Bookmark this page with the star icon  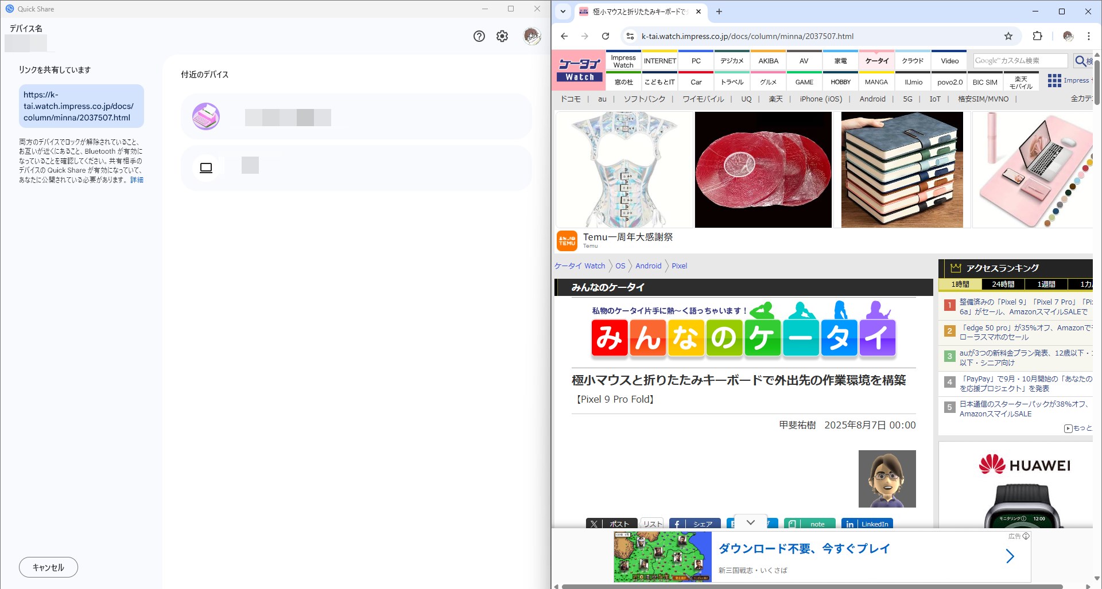pos(1008,36)
